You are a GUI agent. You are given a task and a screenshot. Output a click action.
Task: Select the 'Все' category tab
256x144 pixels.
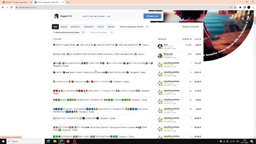click(x=55, y=27)
